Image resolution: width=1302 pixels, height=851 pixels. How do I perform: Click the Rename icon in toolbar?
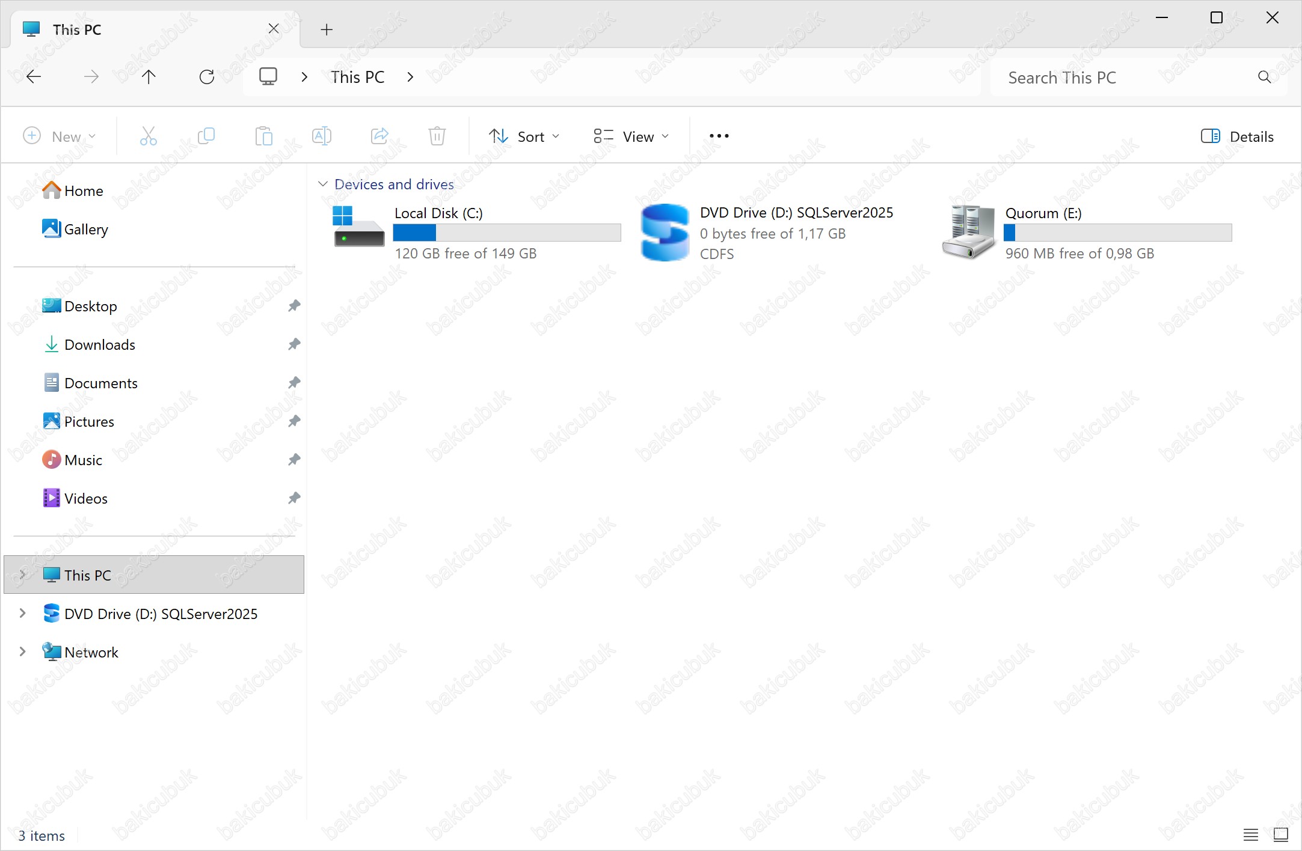pyautogui.click(x=321, y=136)
